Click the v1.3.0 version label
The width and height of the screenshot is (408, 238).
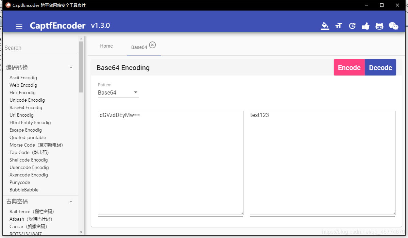point(100,26)
